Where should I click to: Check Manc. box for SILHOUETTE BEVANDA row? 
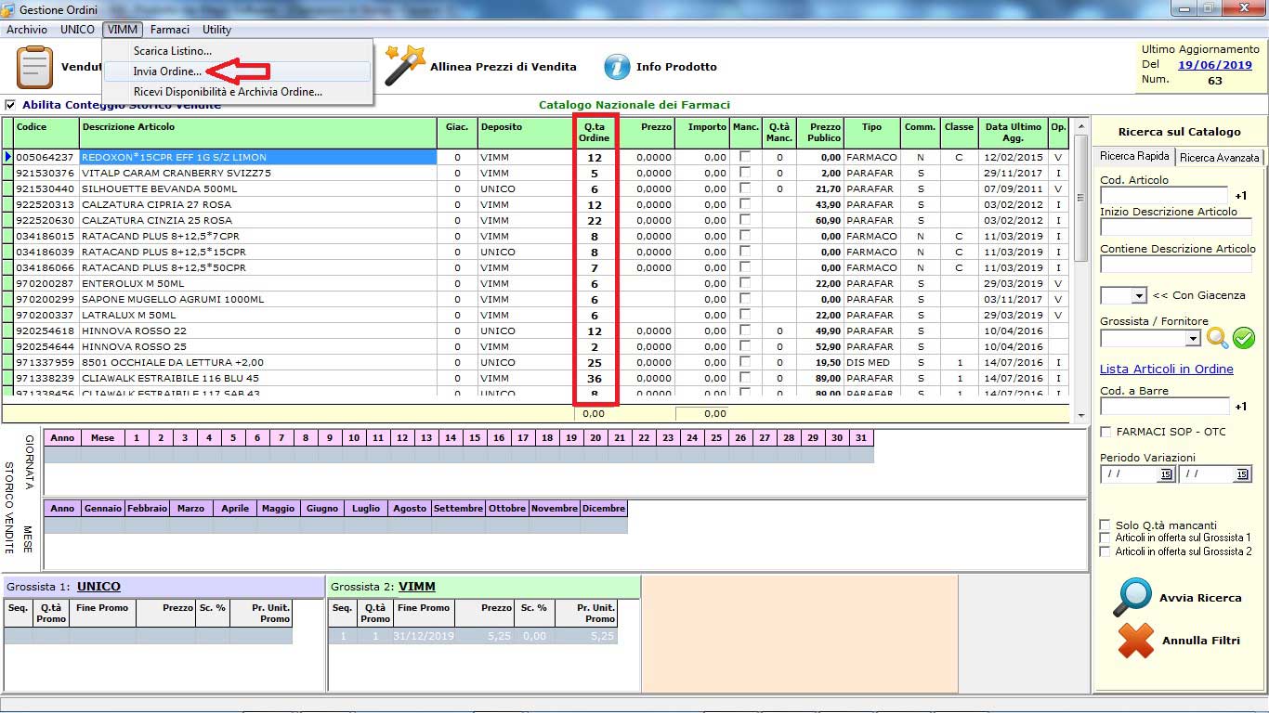pyautogui.click(x=744, y=188)
